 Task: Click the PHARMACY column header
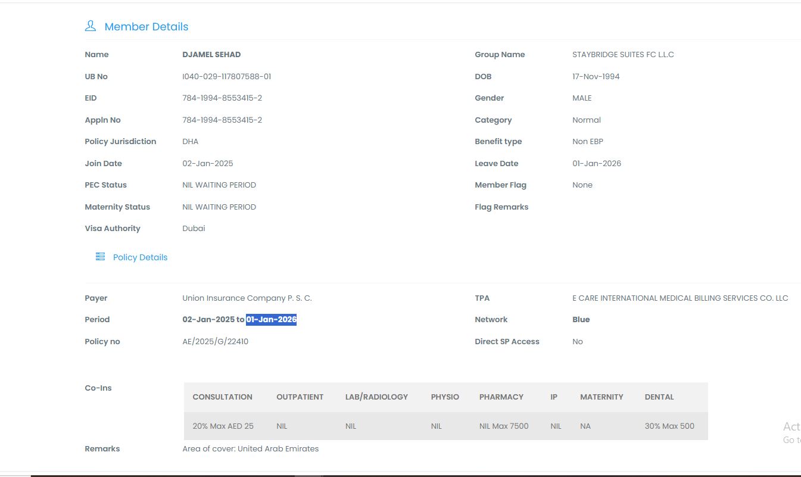click(x=501, y=397)
